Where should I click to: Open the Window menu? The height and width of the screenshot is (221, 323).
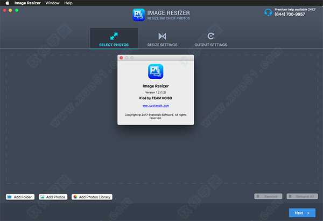[x=52, y=3]
